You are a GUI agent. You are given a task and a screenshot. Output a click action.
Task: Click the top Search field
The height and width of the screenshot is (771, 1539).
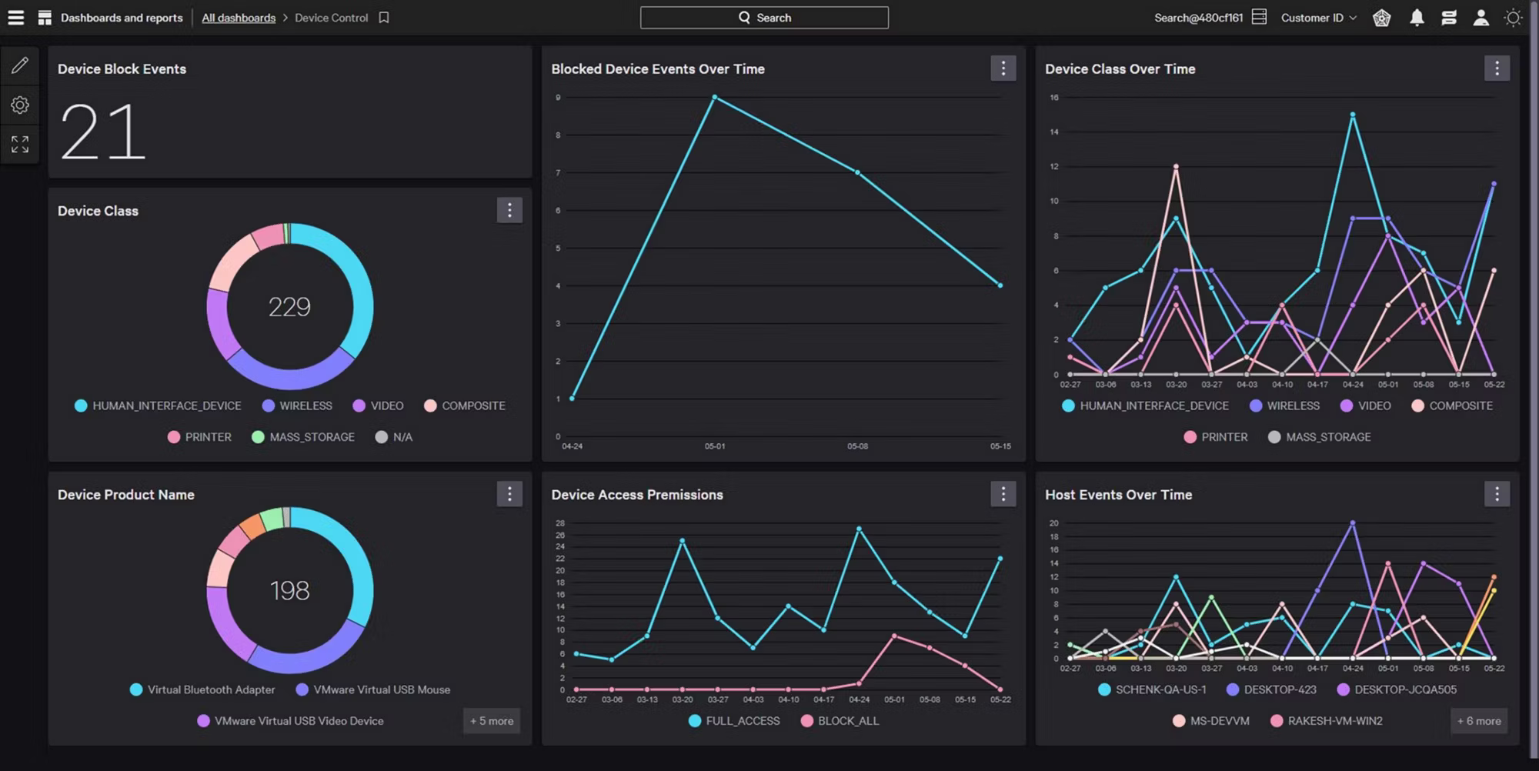(764, 18)
